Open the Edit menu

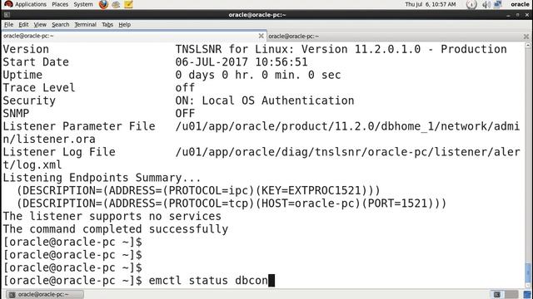tap(23, 24)
